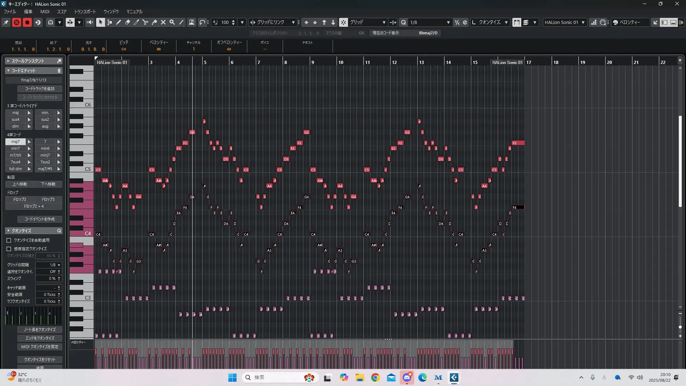Select the Object Selection arrow tool
Image resolution: width=686 pixels, height=386 pixels.
[x=100, y=22]
